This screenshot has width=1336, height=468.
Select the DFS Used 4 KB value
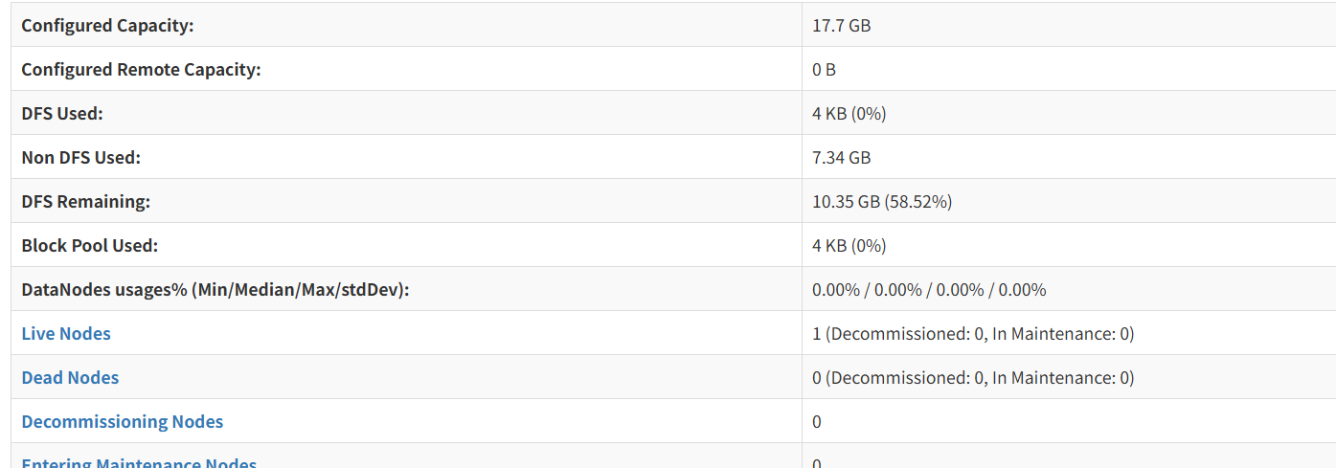click(x=849, y=114)
